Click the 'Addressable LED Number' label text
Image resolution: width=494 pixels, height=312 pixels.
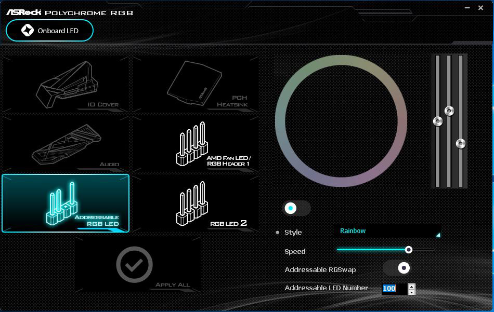(x=327, y=288)
